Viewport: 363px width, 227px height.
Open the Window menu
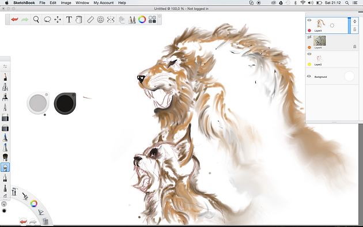82,3
